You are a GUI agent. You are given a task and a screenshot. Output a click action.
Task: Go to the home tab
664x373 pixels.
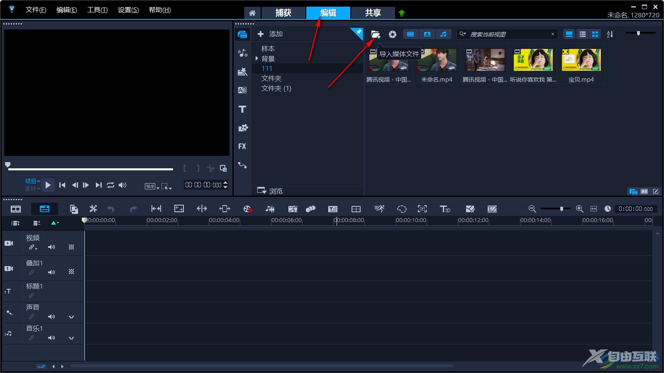point(252,13)
